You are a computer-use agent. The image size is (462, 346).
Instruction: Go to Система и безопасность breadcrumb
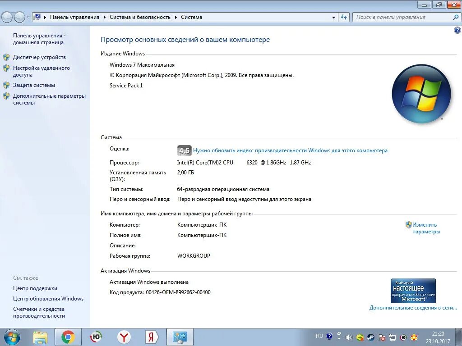pos(140,17)
